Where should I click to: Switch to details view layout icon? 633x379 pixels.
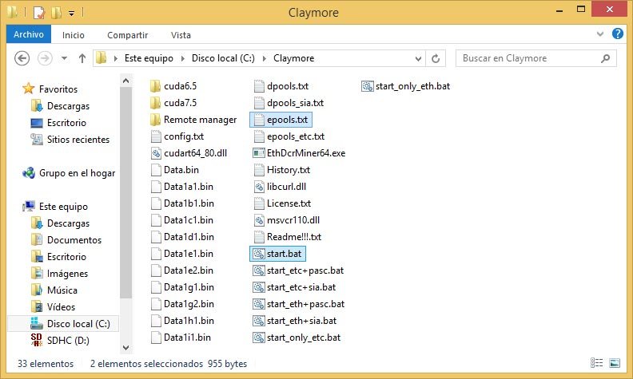[x=596, y=363]
